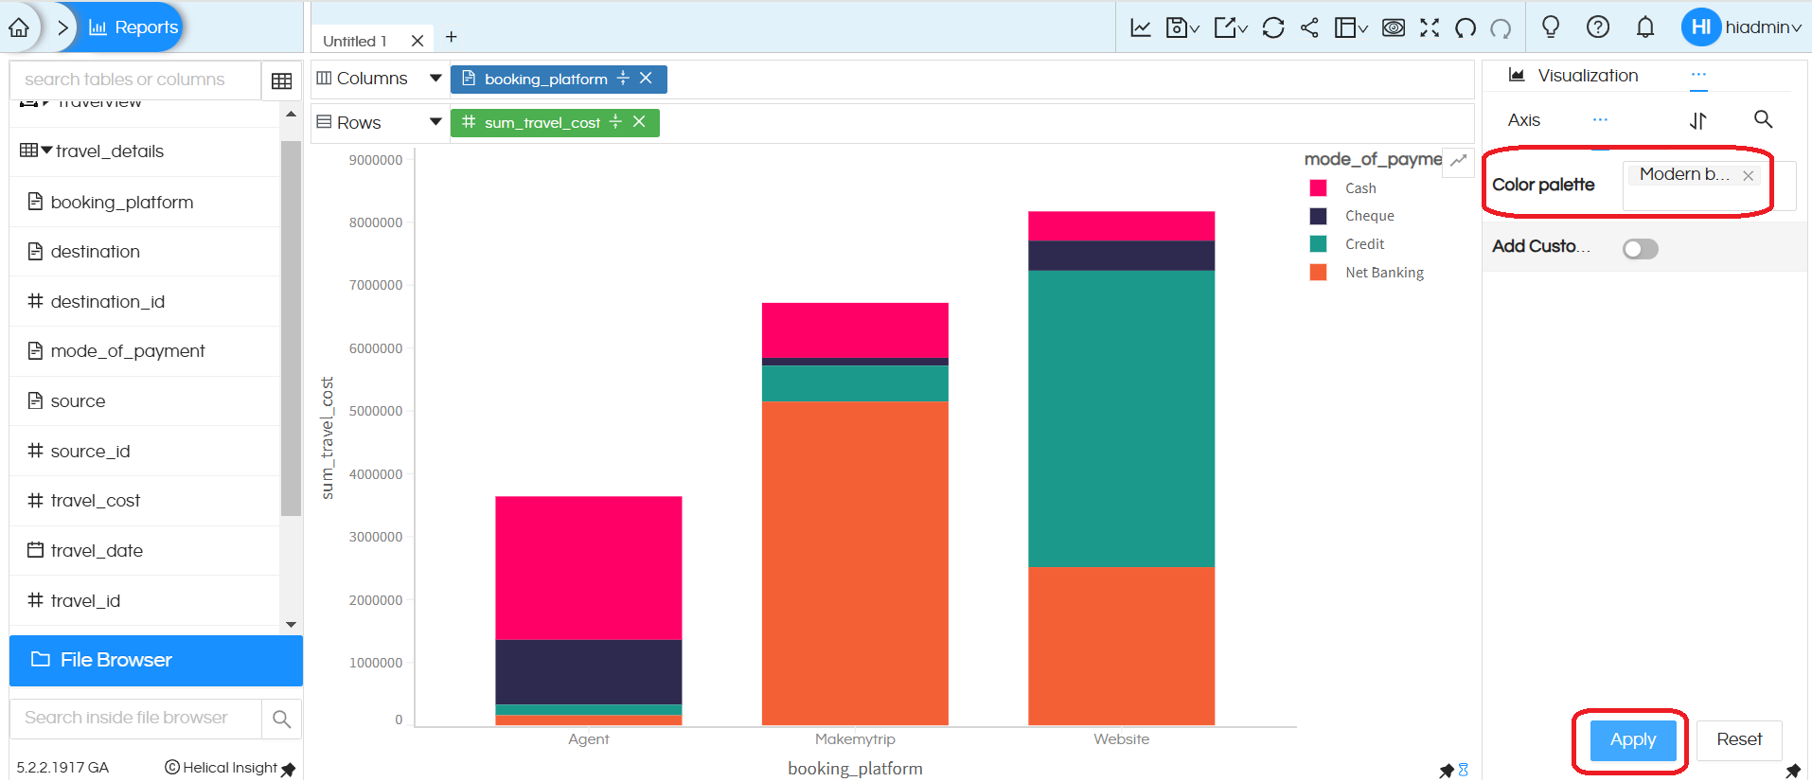Reset the visualization settings

1739,740
